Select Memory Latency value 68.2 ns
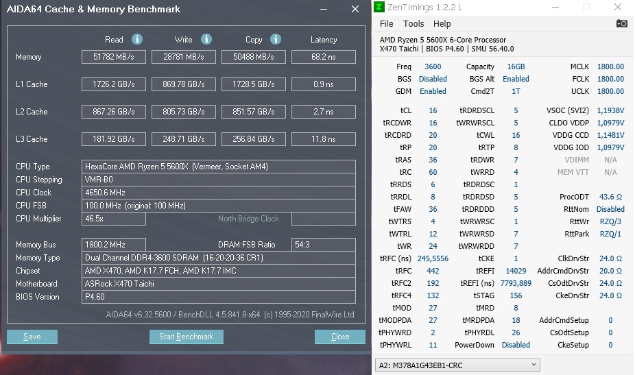This screenshot has width=635, height=375. point(324,57)
